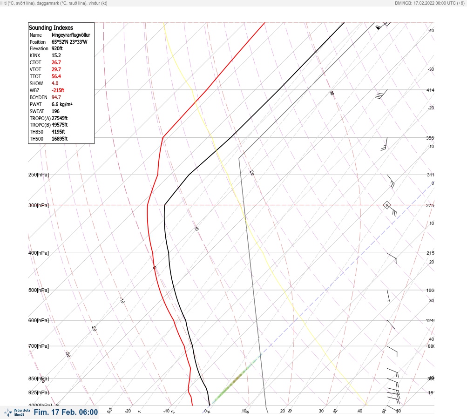Click the PWAT row label
Screen dimensions: 467x419
[36, 104]
